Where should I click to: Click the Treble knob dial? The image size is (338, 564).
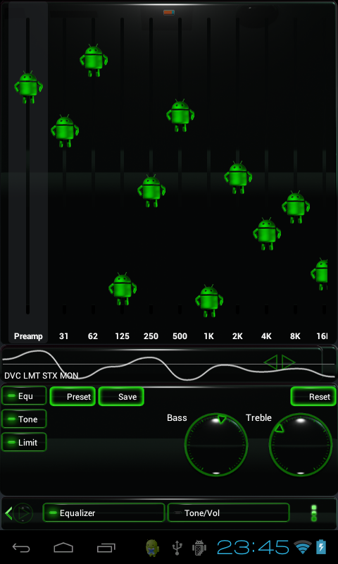pyautogui.click(x=301, y=445)
